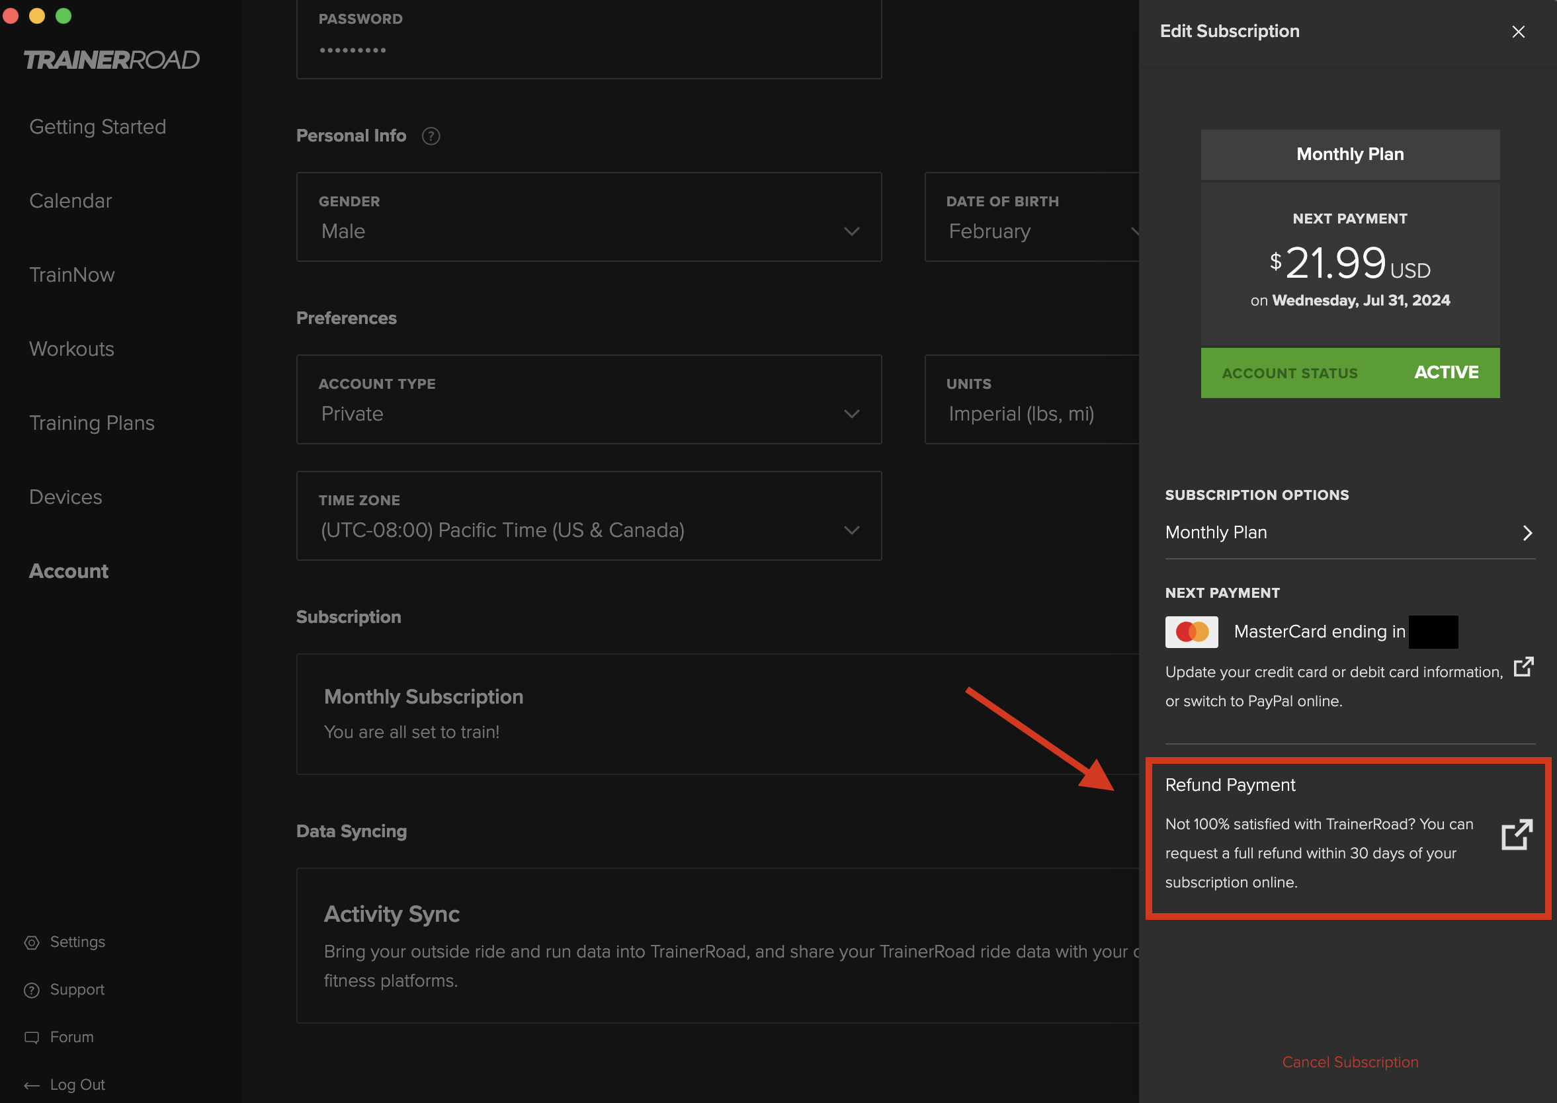Click the Account Status Active banner
This screenshot has width=1557, height=1103.
(1350, 373)
